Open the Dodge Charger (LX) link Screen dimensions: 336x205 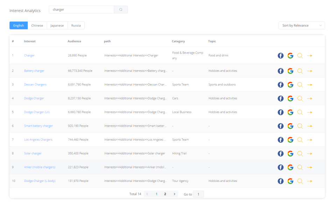(x=37, y=112)
